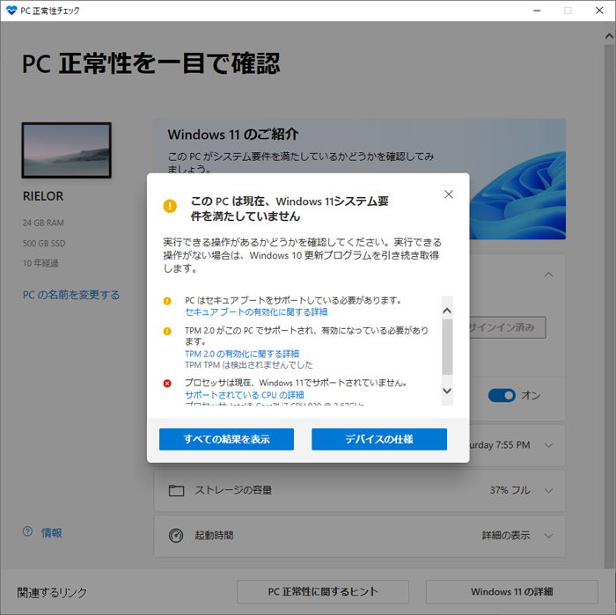Viewport: 616px width, 615px height.
Task: Click the scrollbar down arrow in results list
Action: pos(446,390)
